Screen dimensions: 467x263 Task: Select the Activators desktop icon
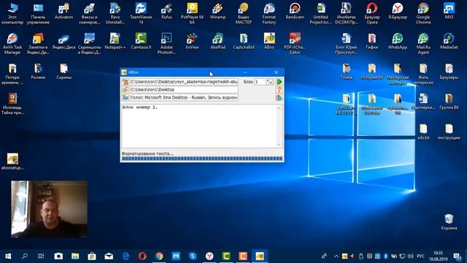click(63, 12)
